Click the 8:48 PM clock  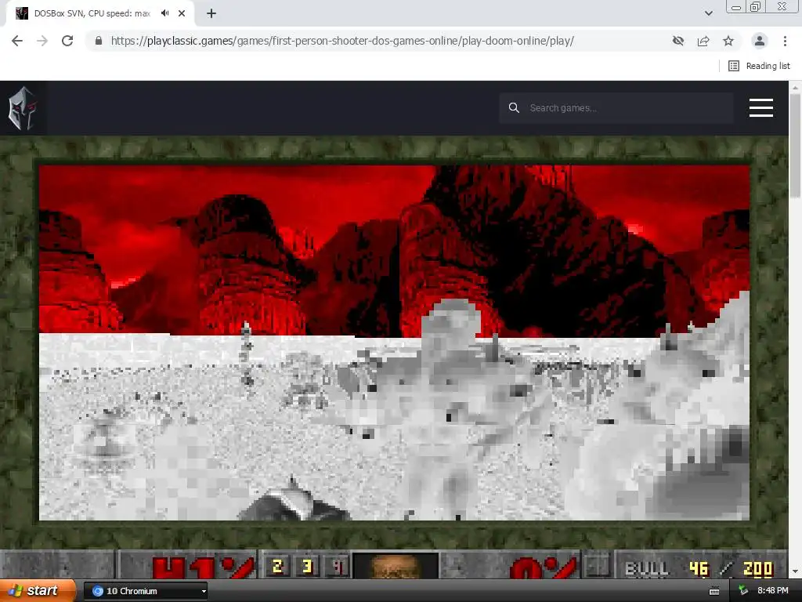pyautogui.click(x=773, y=591)
